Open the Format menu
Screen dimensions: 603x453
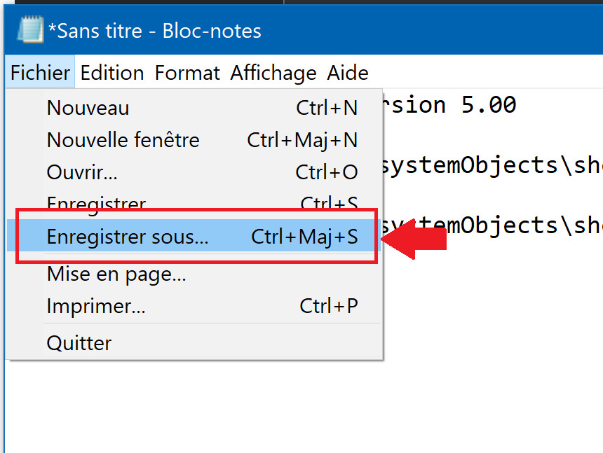pyautogui.click(x=187, y=72)
